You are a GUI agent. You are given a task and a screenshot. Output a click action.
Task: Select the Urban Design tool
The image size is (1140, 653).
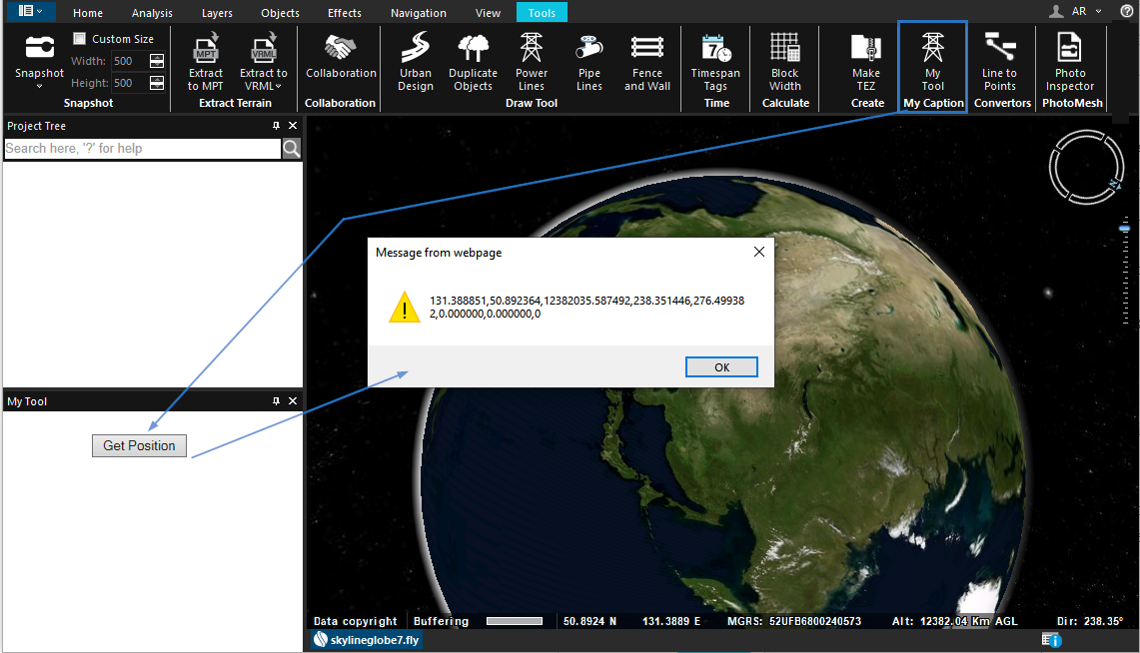[416, 62]
